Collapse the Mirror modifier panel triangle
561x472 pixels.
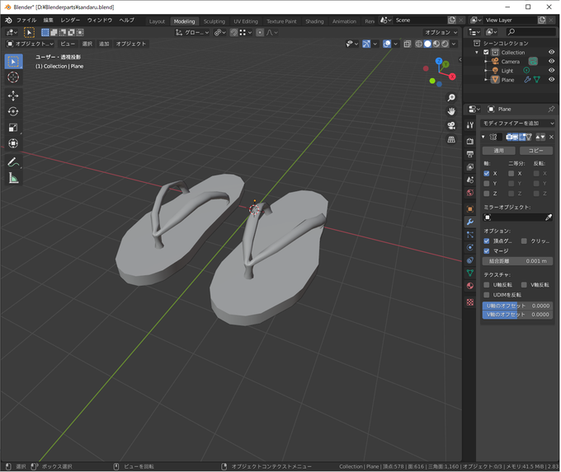tap(483, 137)
